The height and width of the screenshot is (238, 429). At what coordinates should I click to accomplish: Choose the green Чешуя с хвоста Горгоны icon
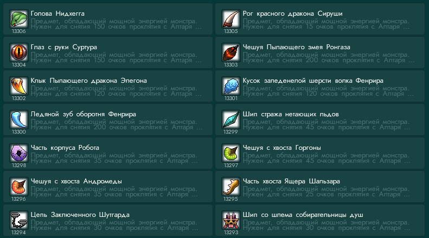click(231, 153)
